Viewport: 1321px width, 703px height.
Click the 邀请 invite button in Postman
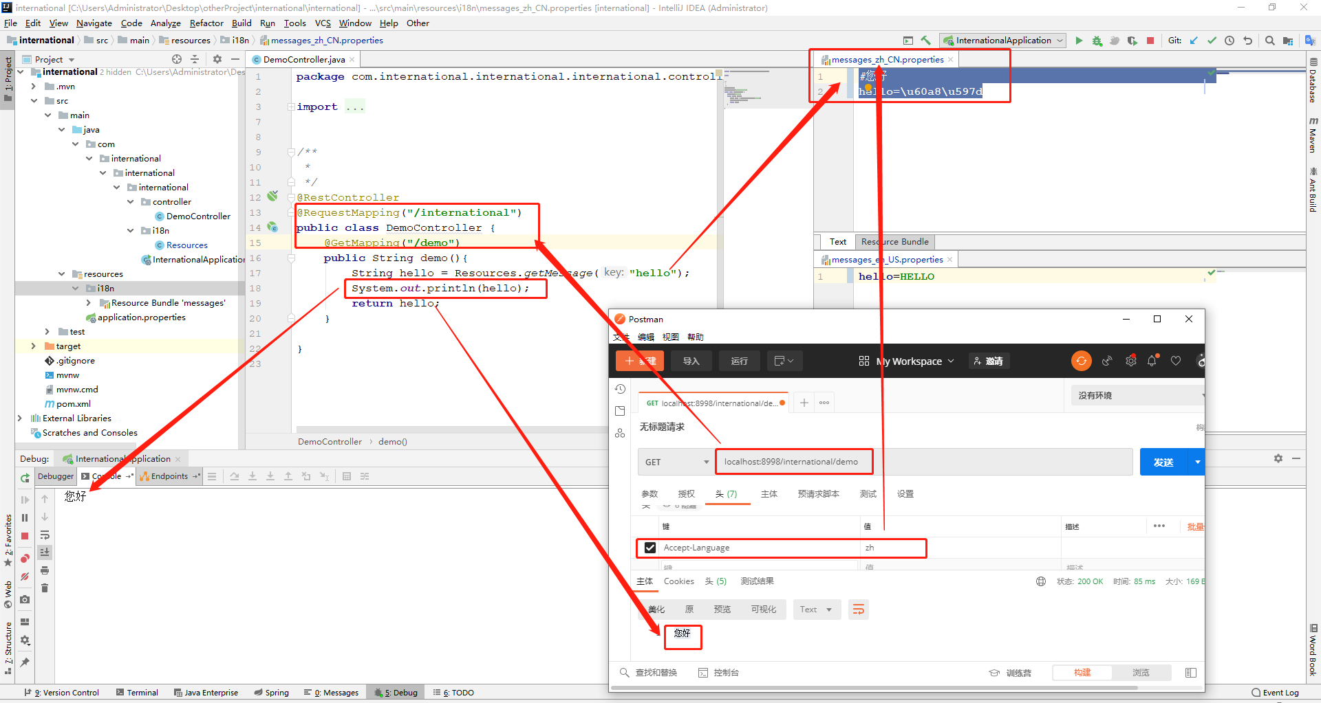click(x=989, y=361)
